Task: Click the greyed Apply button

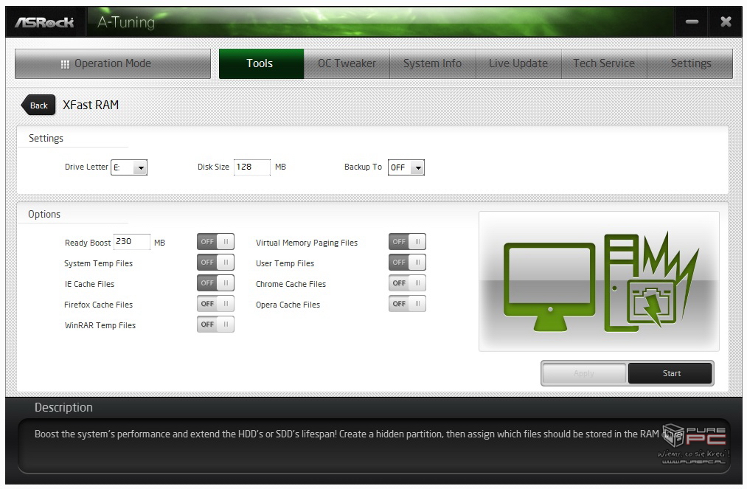Action: click(x=584, y=373)
